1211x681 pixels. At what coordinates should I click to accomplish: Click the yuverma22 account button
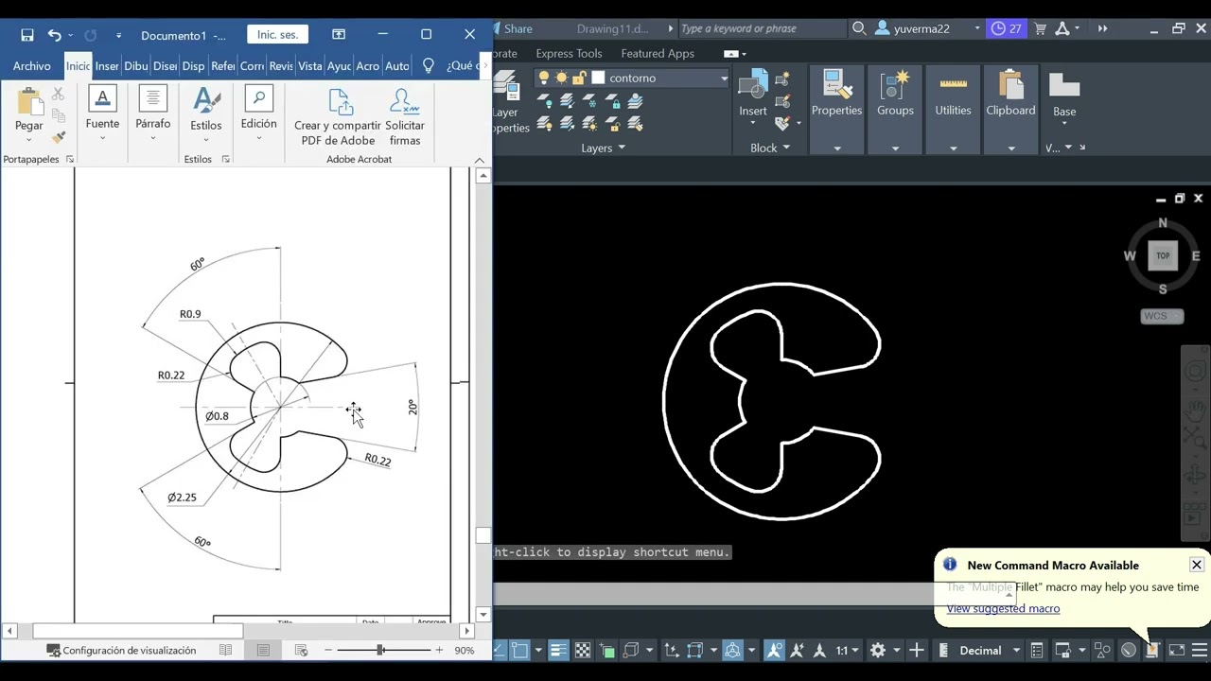click(921, 28)
